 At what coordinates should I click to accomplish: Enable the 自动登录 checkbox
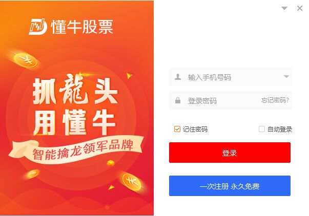(x=262, y=129)
